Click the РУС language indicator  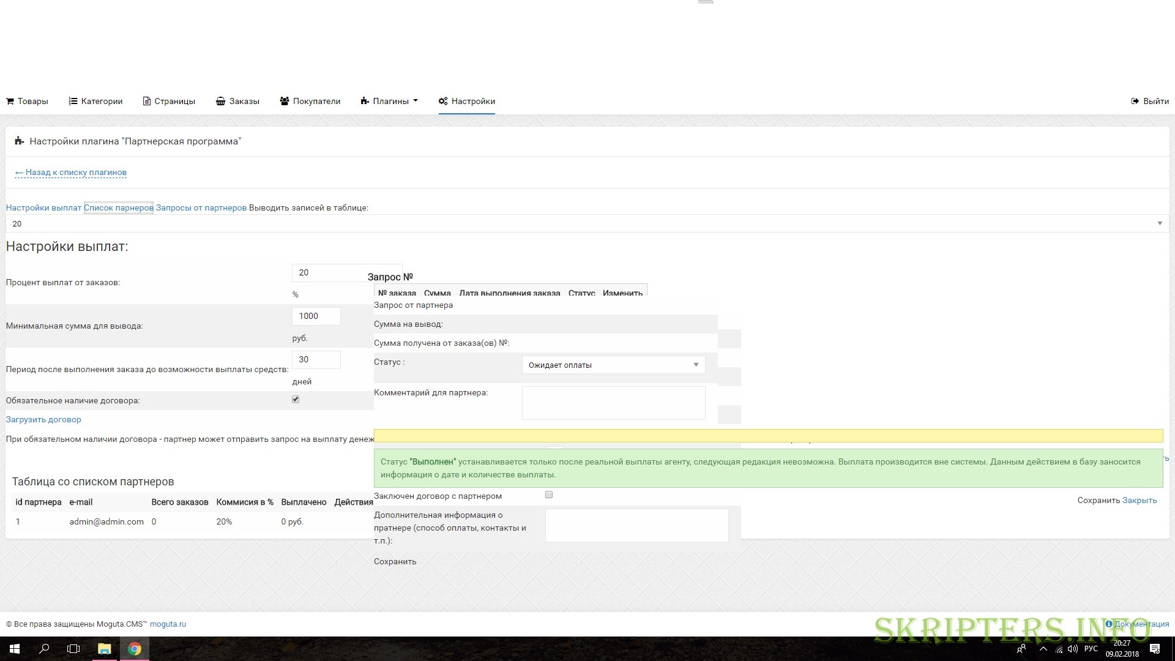point(1091,649)
